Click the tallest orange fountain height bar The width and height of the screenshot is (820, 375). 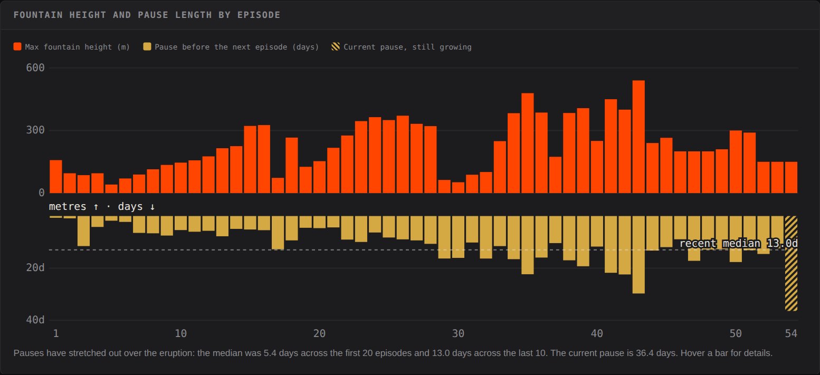[x=638, y=137]
